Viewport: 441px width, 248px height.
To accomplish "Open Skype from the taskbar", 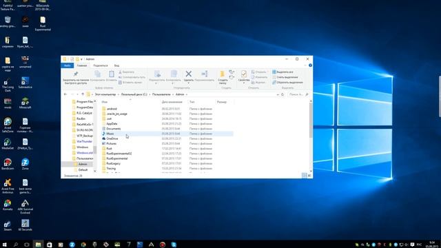I will (174, 245).
